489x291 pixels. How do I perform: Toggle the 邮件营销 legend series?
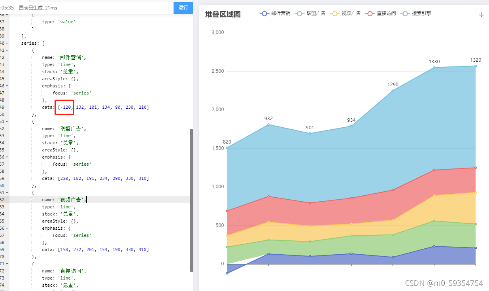click(x=275, y=13)
